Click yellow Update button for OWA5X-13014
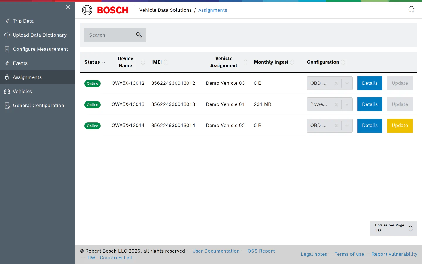Image resolution: width=422 pixels, height=264 pixels. 400,126
